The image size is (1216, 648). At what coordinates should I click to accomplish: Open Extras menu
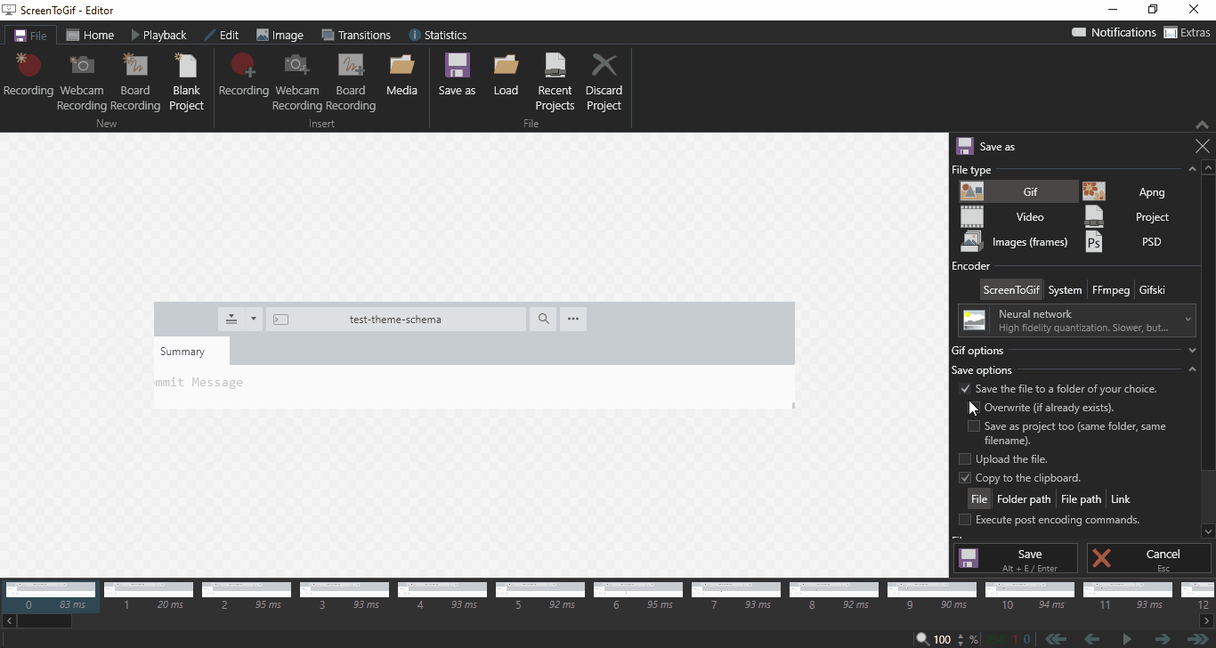pos(1188,32)
